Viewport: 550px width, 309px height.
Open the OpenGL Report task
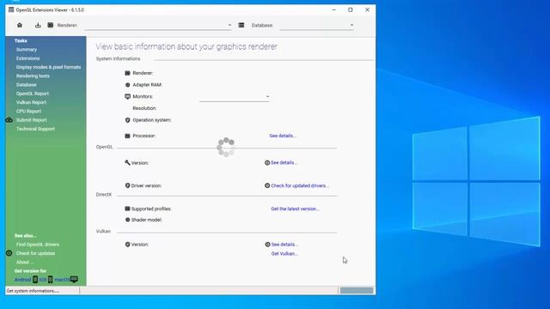coord(33,94)
